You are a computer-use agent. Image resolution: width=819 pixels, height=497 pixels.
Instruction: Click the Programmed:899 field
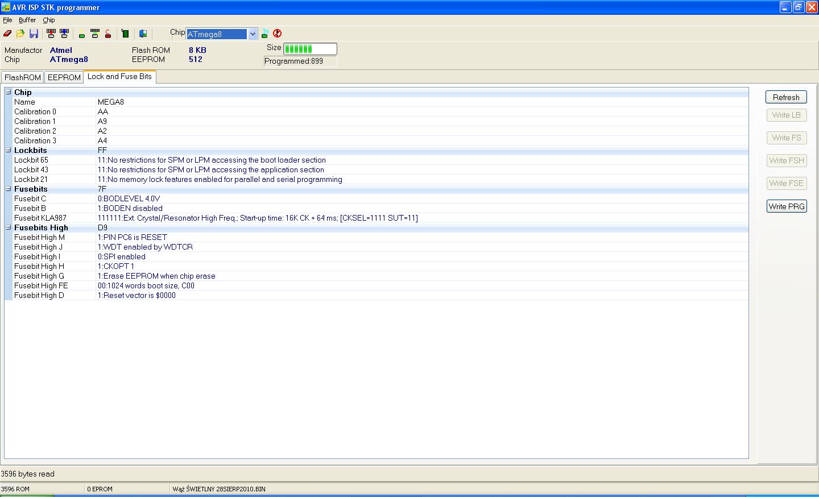(300, 61)
